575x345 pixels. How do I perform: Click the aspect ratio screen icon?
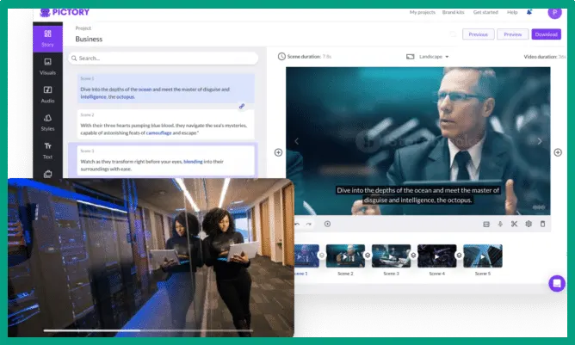(x=410, y=57)
